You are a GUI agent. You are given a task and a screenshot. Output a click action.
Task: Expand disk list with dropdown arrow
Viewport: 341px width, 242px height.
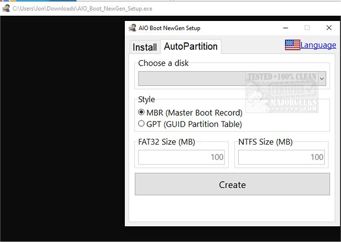[322, 79]
